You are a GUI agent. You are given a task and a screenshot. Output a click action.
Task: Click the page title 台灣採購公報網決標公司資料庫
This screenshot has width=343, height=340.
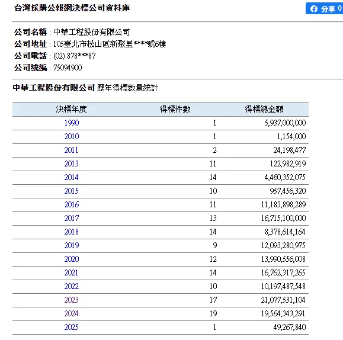coord(72,8)
